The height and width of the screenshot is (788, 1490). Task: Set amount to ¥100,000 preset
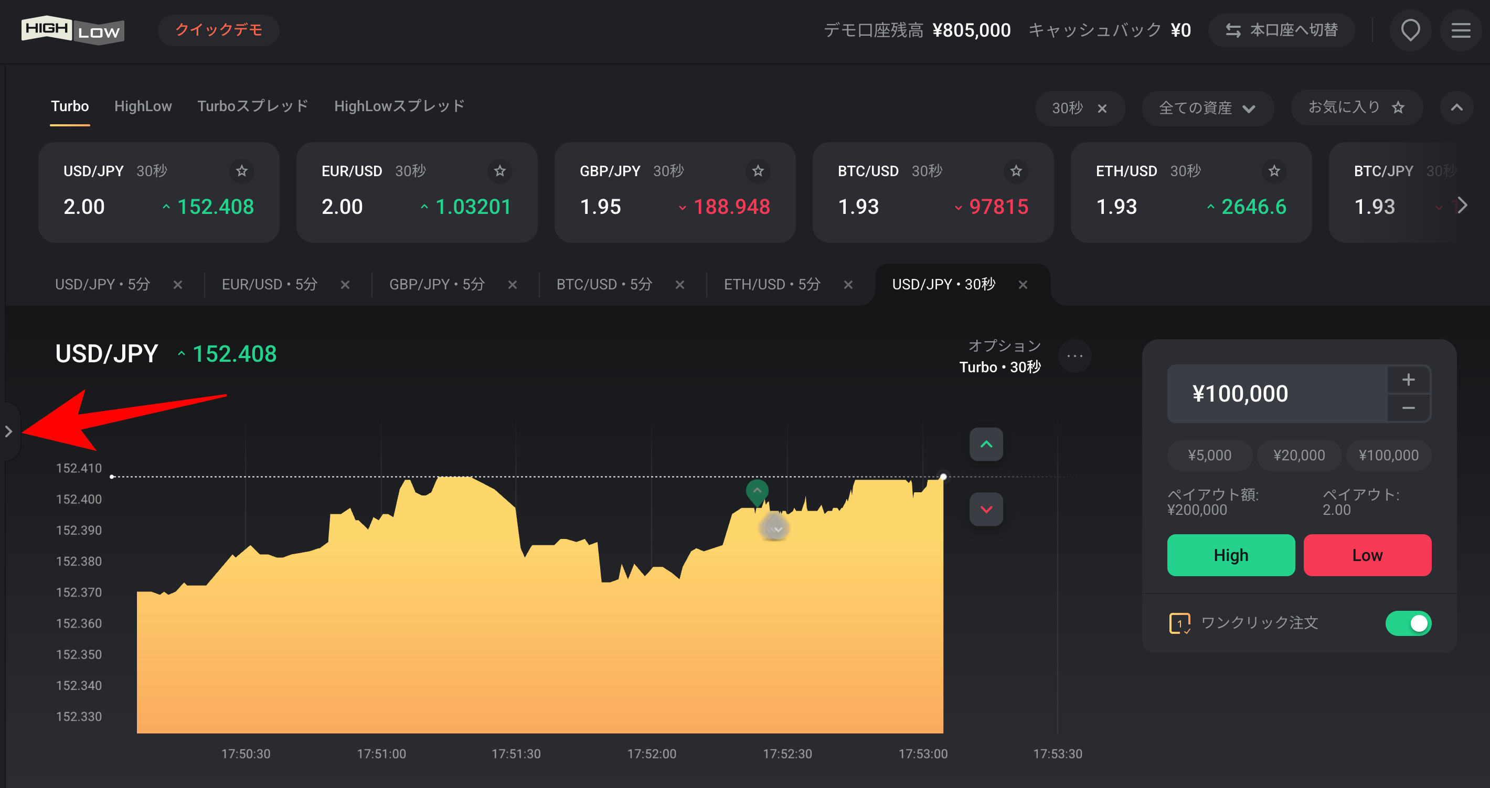pos(1389,456)
